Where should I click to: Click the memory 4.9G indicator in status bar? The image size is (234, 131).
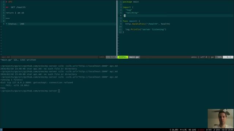point(184,130)
